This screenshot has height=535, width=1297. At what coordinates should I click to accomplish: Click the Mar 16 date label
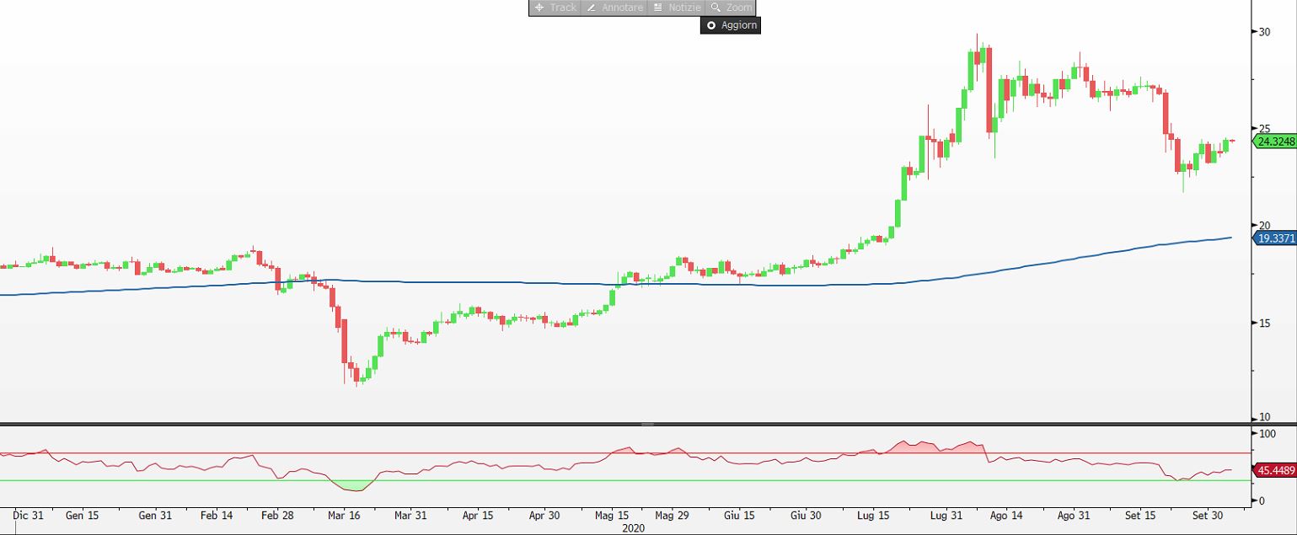pyautogui.click(x=344, y=515)
